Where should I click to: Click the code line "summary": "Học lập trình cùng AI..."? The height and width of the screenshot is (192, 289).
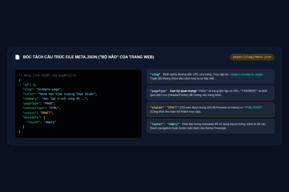click(x=55, y=99)
